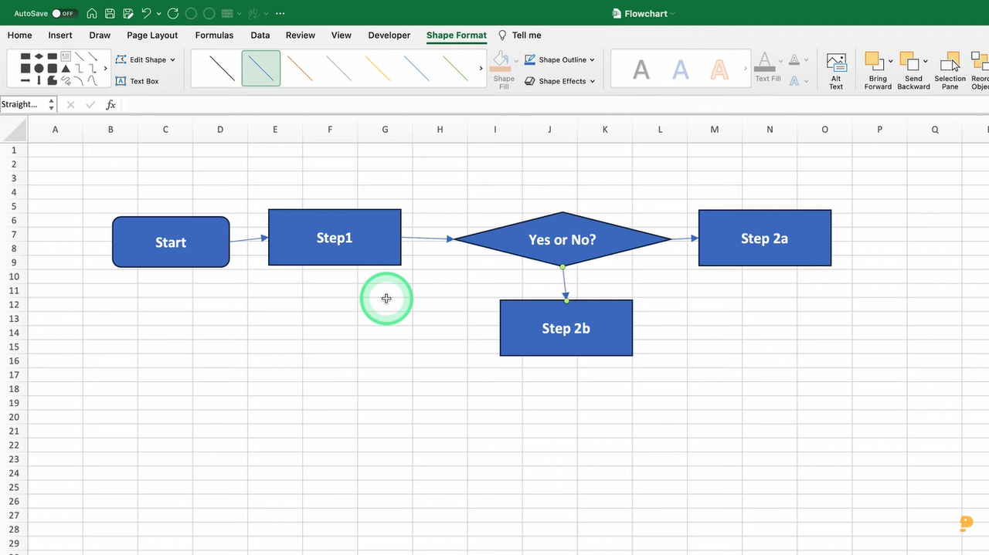The width and height of the screenshot is (989, 555).
Task: Select the down block arrow shape
Action: [39, 80]
